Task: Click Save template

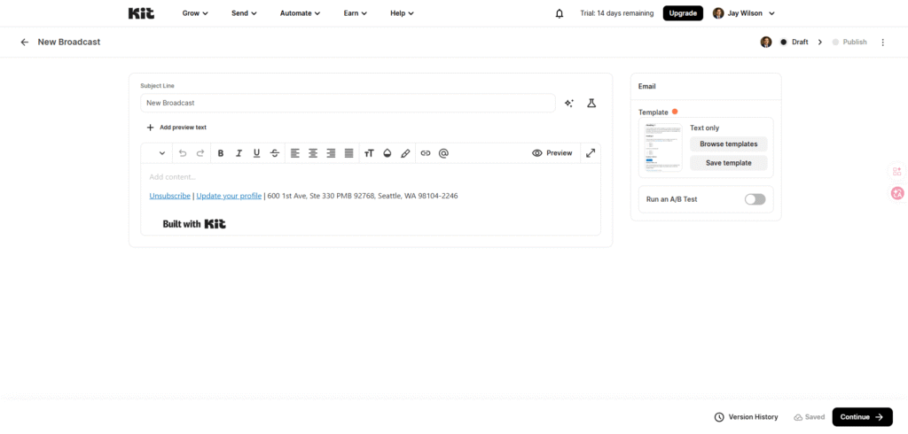Action: point(729,163)
